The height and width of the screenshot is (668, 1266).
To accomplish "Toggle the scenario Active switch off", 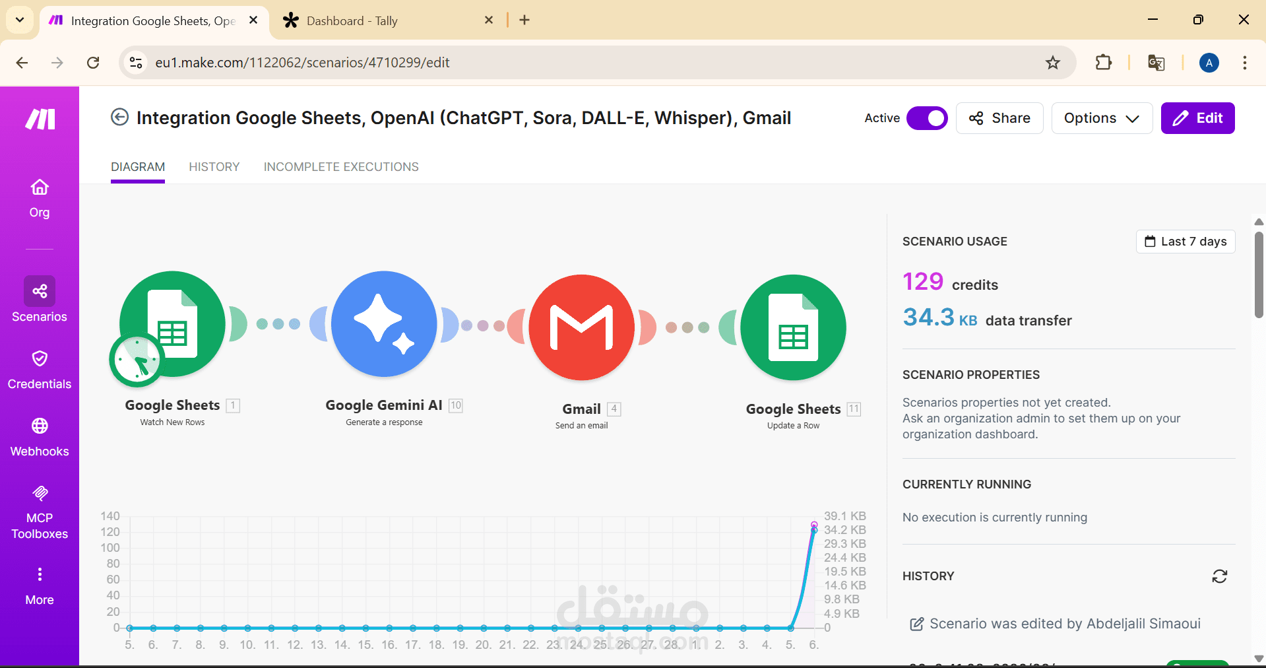I will 927,118.
